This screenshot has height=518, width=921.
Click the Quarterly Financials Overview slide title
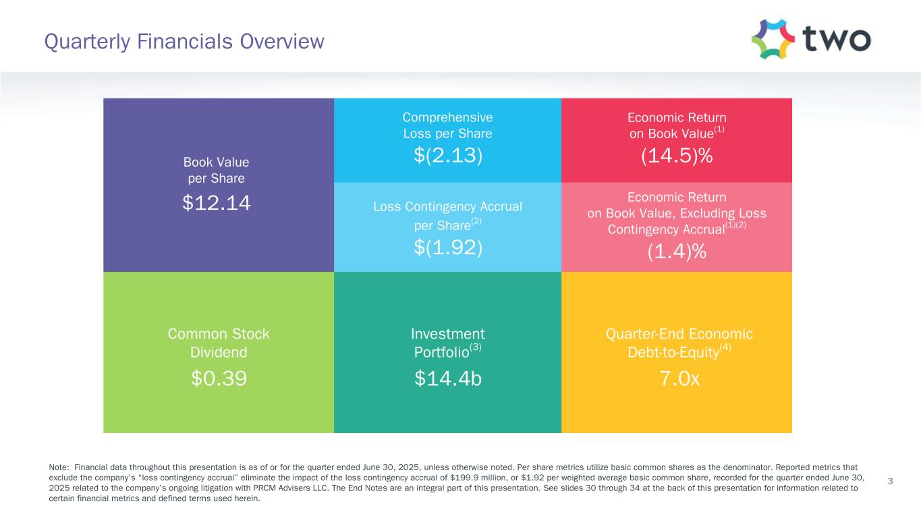coord(184,42)
